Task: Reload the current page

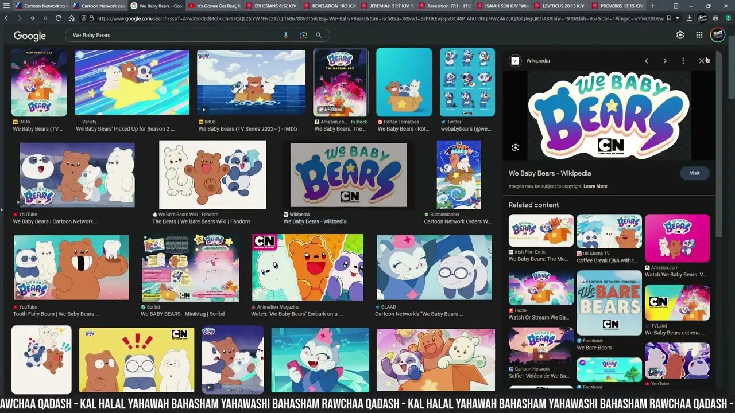Action: pyautogui.click(x=59, y=18)
